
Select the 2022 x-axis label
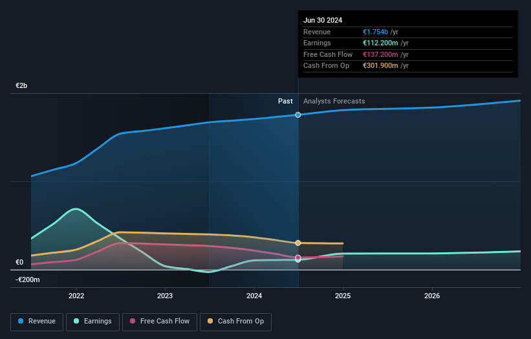(76, 296)
